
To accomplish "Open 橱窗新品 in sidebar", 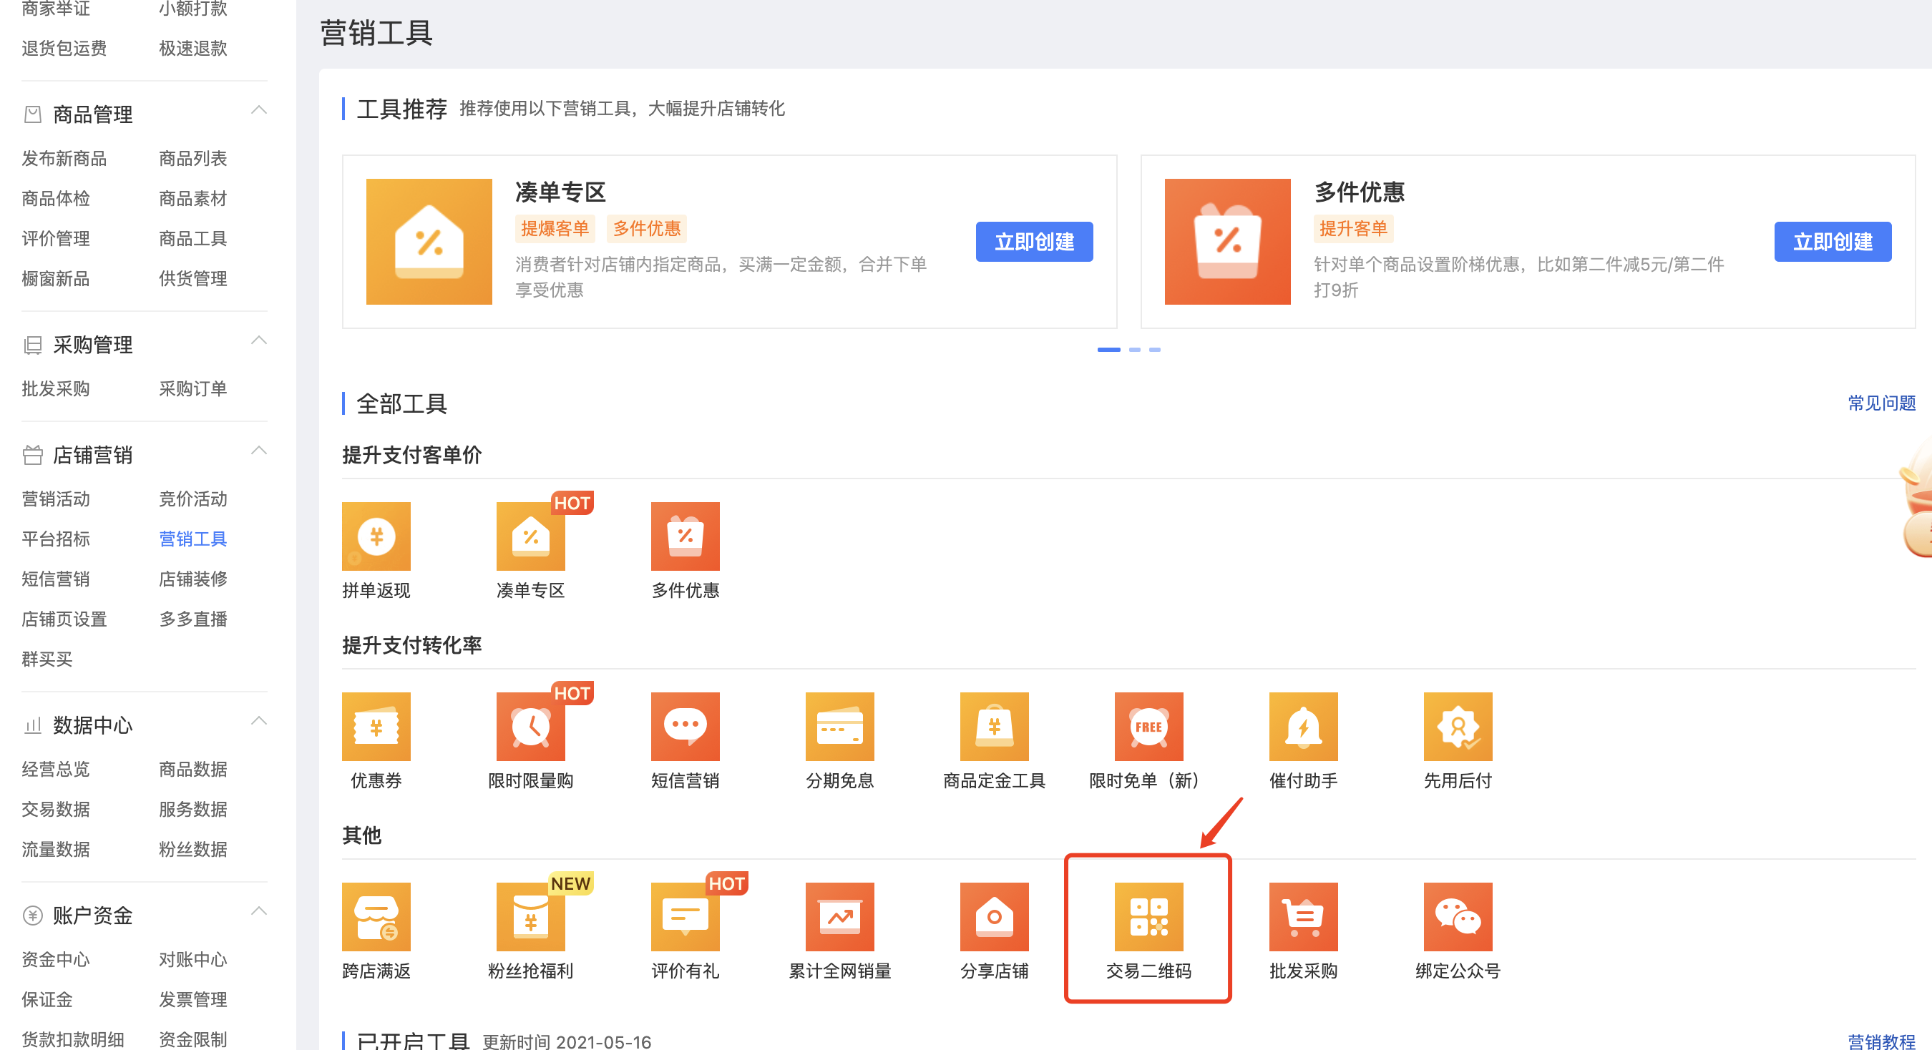I will tap(56, 278).
